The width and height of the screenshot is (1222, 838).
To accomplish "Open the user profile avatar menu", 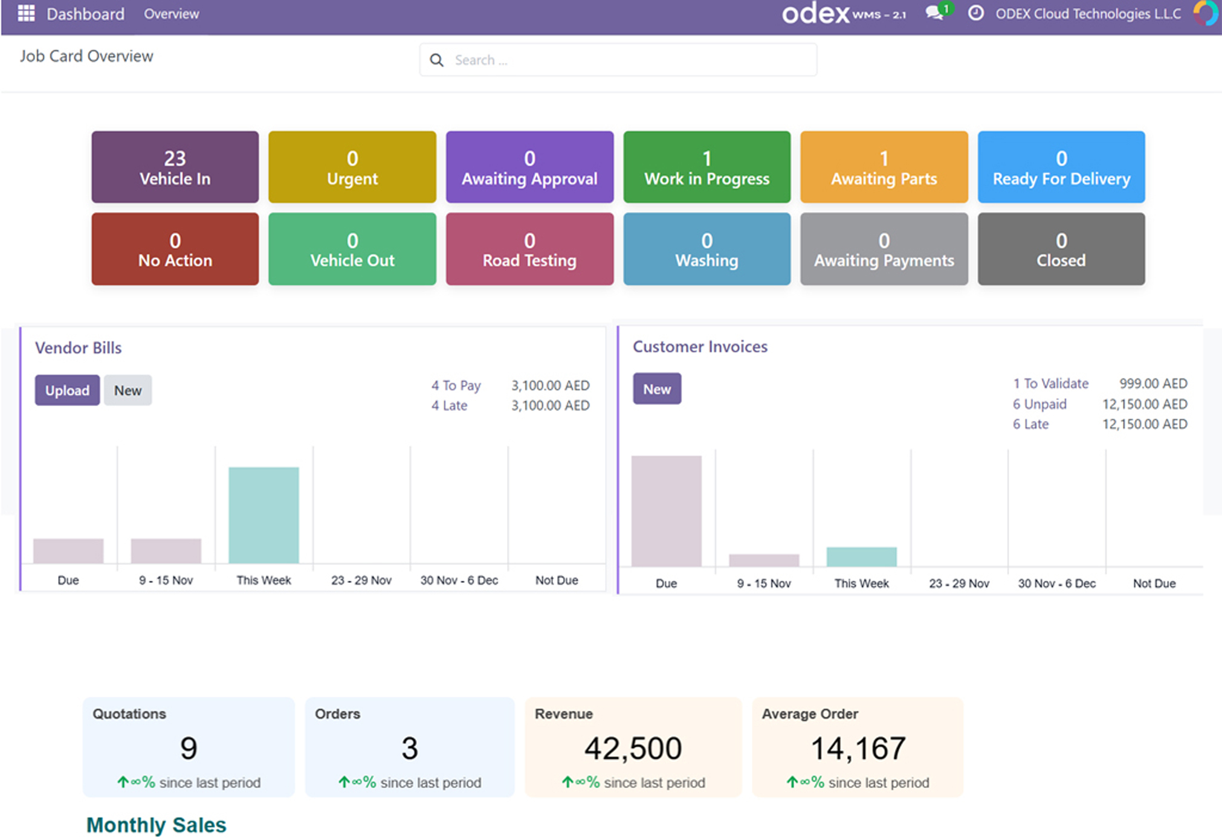I will [1205, 13].
